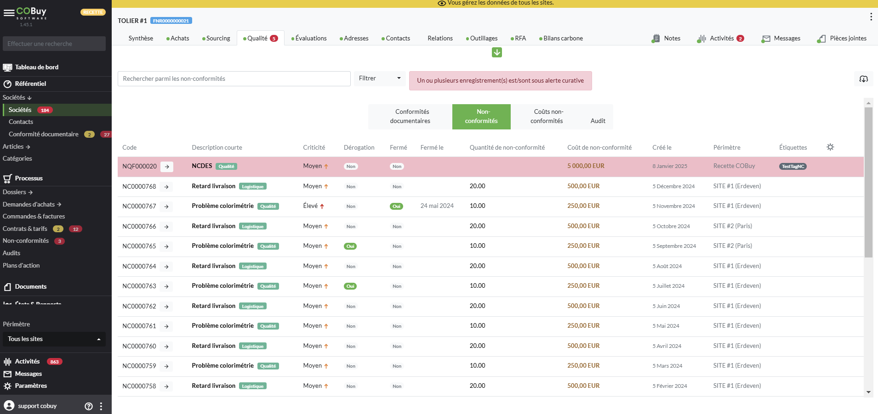
Task: Open the NC0000763 row arrow button
Action: (166, 286)
